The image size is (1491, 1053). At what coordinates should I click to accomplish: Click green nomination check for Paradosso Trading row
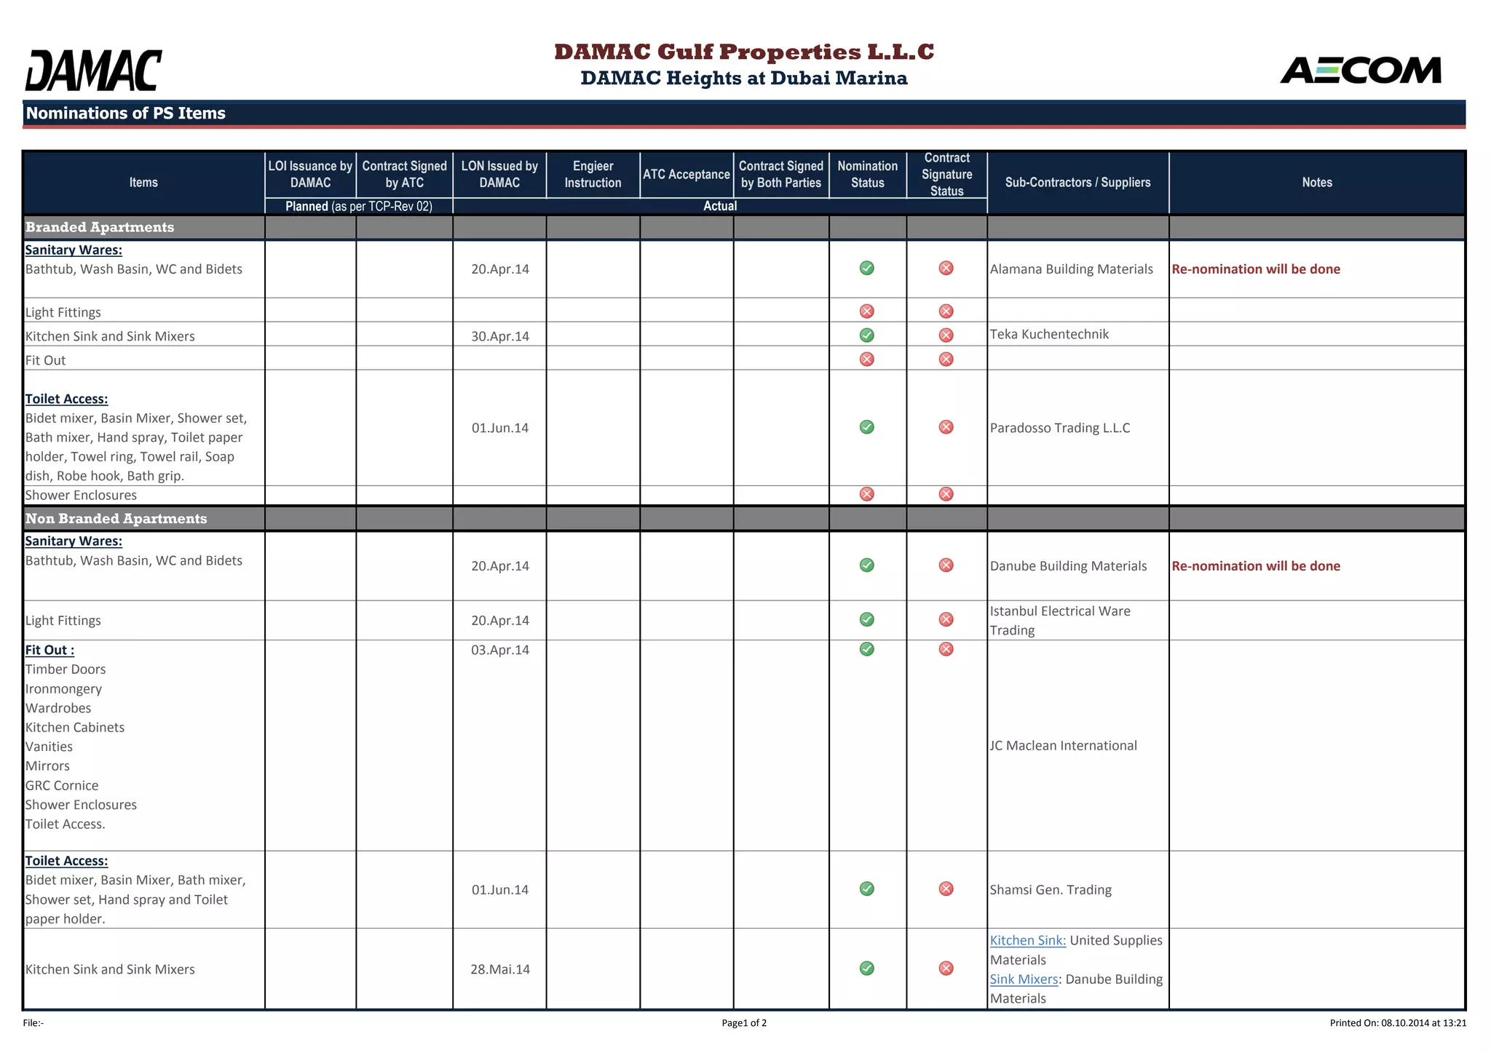(866, 427)
